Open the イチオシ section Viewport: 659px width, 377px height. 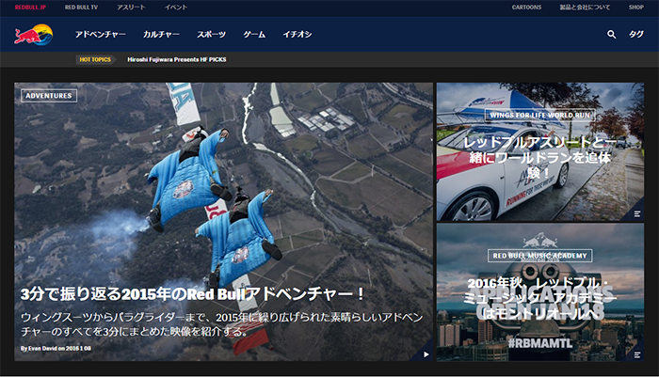coord(297,34)
